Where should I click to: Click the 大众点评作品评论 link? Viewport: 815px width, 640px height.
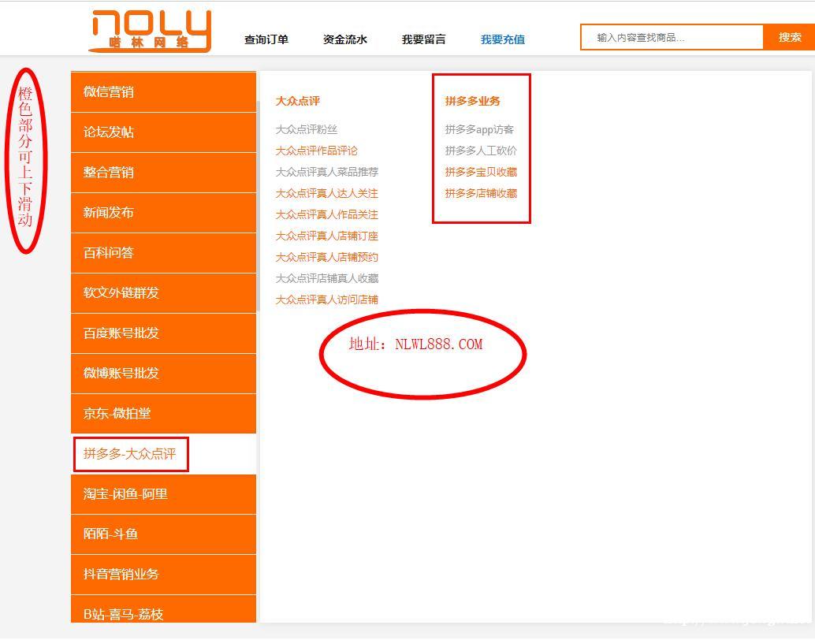pos(317,151)
